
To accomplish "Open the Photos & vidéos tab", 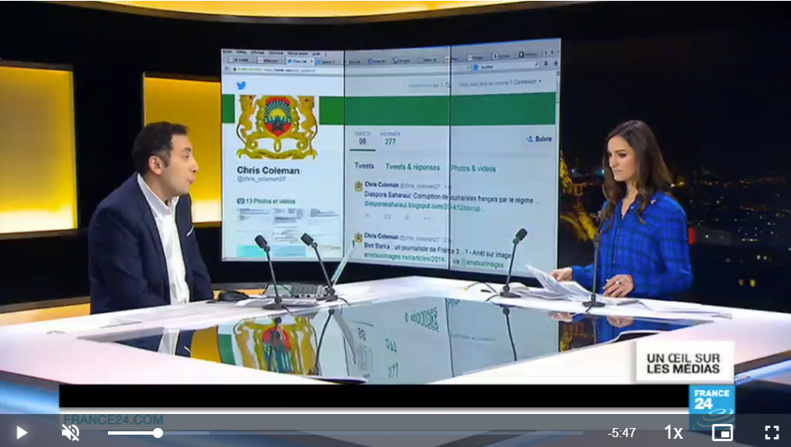I will (x=473, y=168).
